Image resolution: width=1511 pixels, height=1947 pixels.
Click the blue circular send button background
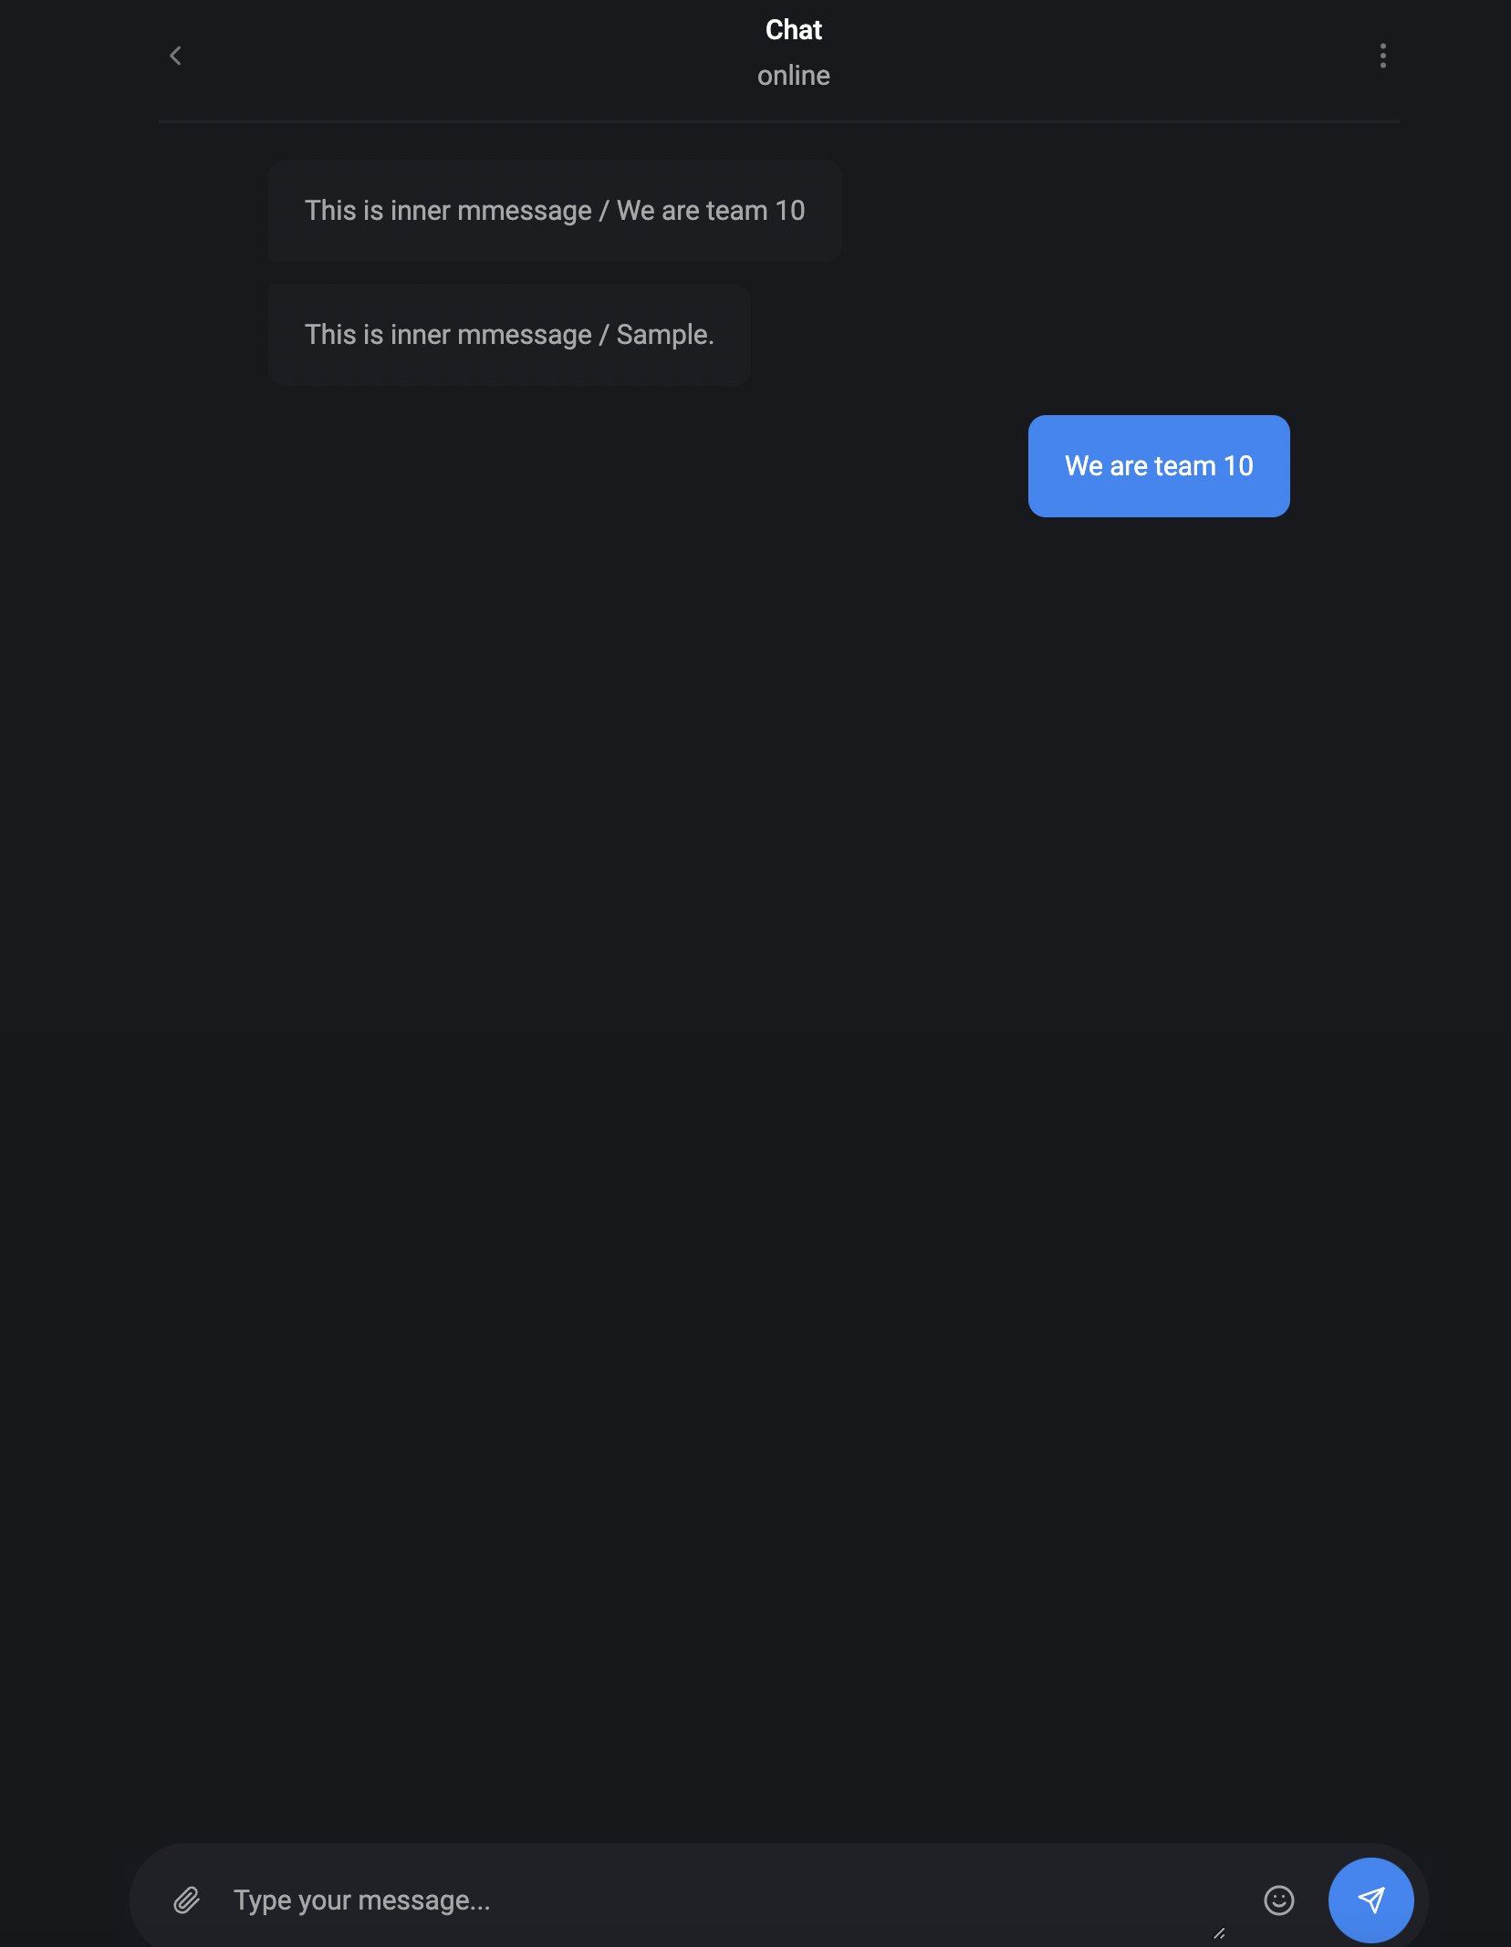click(x=1371, y=1900)
